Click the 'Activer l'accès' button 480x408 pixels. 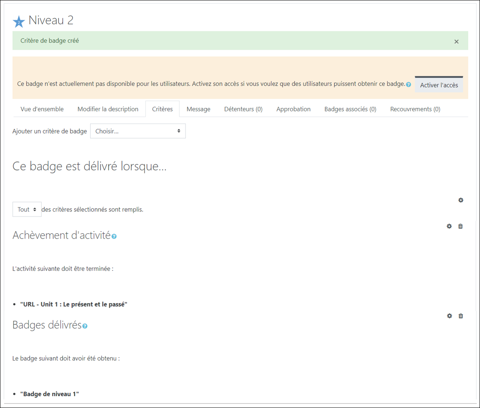pyautogui.click(x=439, y=85)
